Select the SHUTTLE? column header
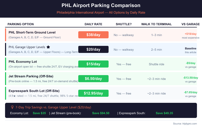The image size is (202, 126). coord(124,24)
